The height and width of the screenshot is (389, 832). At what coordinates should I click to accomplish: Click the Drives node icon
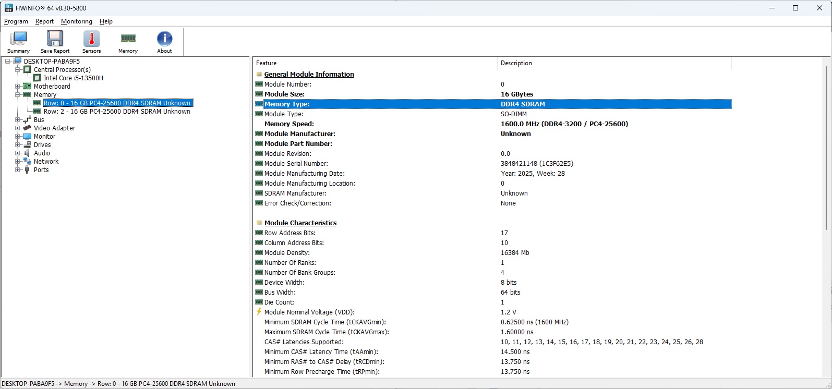pyautogui.click(x=28, y=145)
